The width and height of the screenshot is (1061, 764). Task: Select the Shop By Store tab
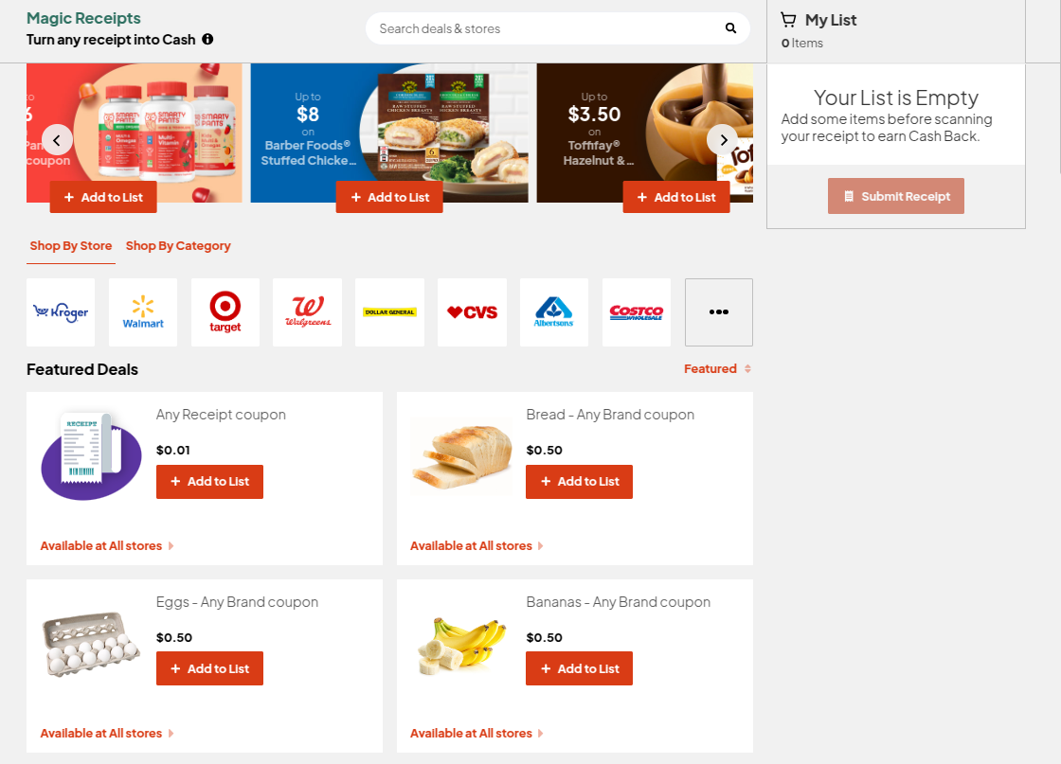[71, 246]
